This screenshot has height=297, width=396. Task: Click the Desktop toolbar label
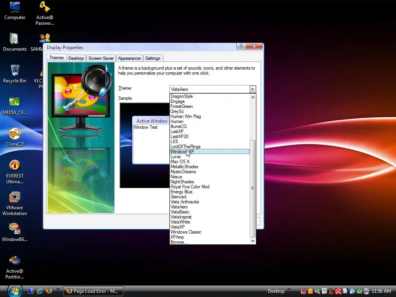point(276,291)
